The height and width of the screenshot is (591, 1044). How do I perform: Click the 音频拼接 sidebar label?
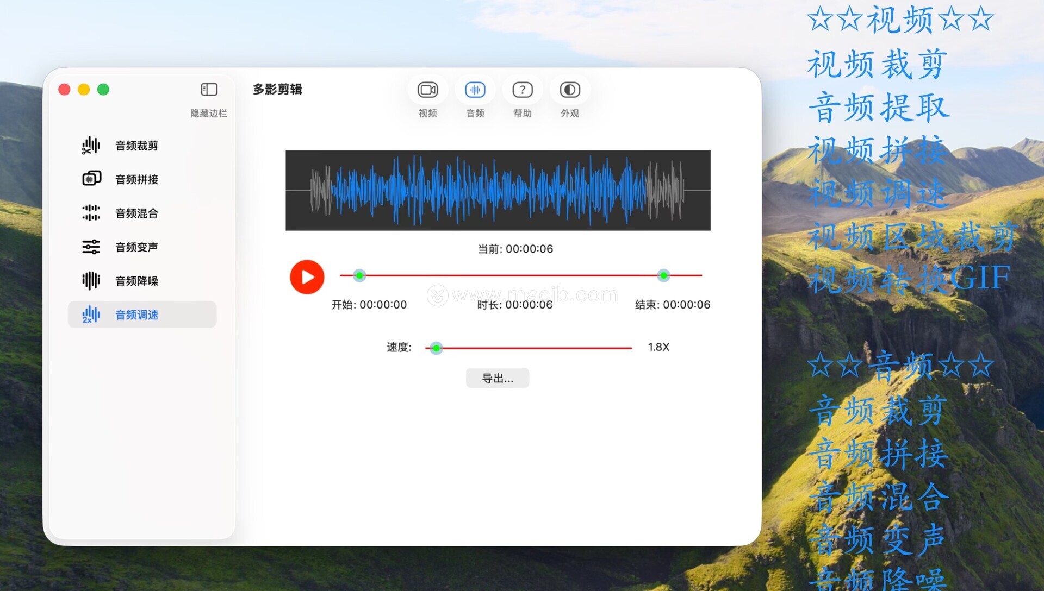(136, 179)
